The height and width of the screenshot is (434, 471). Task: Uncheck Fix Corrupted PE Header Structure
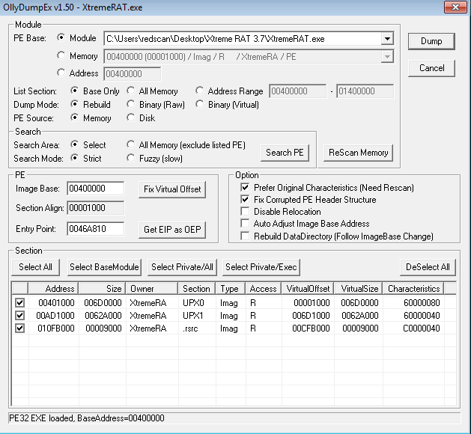[245, 200]
